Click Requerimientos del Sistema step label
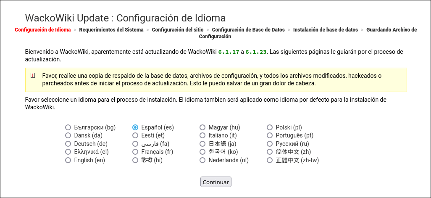Image resolution: width=431 pixels, height=198 pixels. pos(111,30)
